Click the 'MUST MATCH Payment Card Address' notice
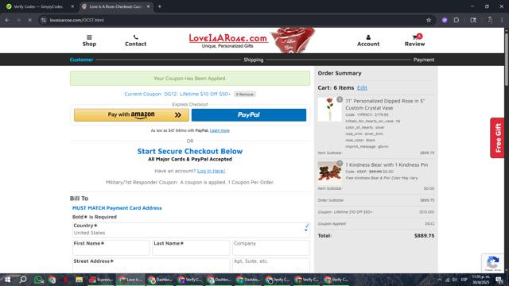 [x=117, y=208]
